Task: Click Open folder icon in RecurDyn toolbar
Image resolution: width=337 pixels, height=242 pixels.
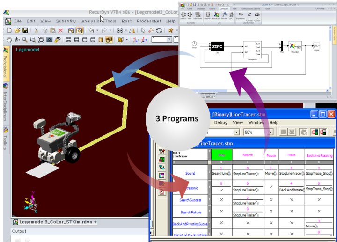Action: pyautogui.click(x=17, y=30)
